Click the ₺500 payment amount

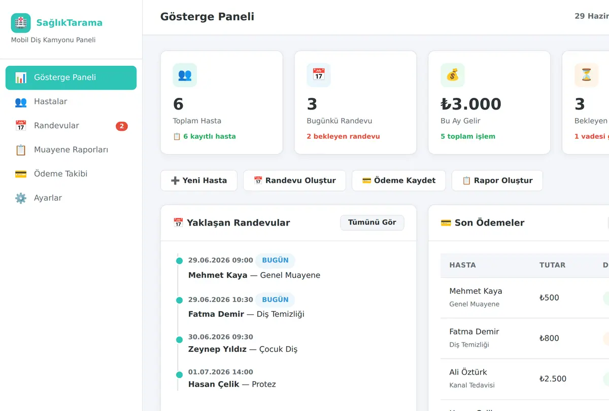pyautogui.click(x=549, y=297)
